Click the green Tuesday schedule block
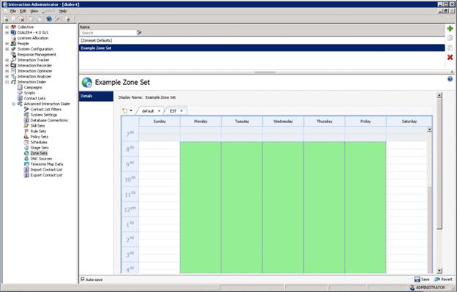The image size is (457, 292). point(242,207)
